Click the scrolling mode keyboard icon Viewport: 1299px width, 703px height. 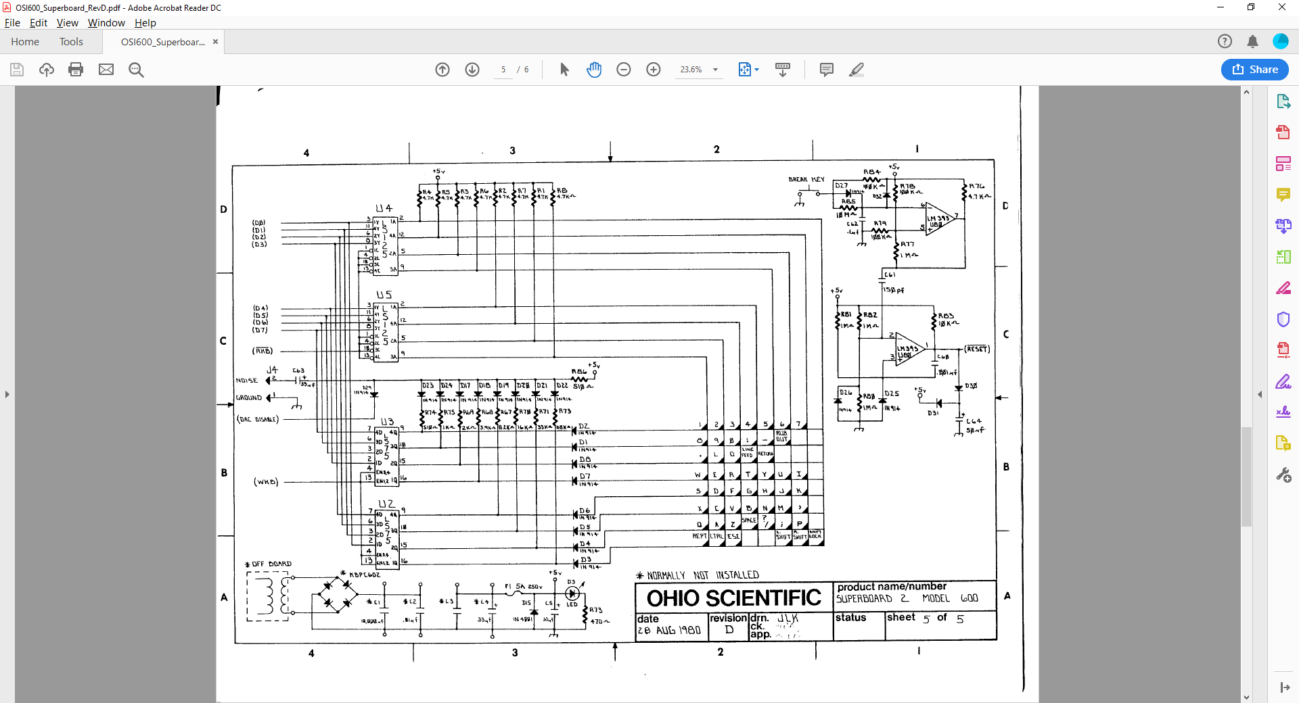(783, 70)
